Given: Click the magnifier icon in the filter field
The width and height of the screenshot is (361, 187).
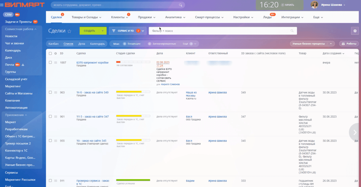Looking at the screenshot, I should (x=292, y=31).
